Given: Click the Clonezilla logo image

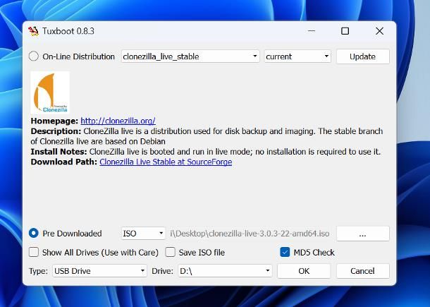Looking at the screenshot, I should (50, 92).
